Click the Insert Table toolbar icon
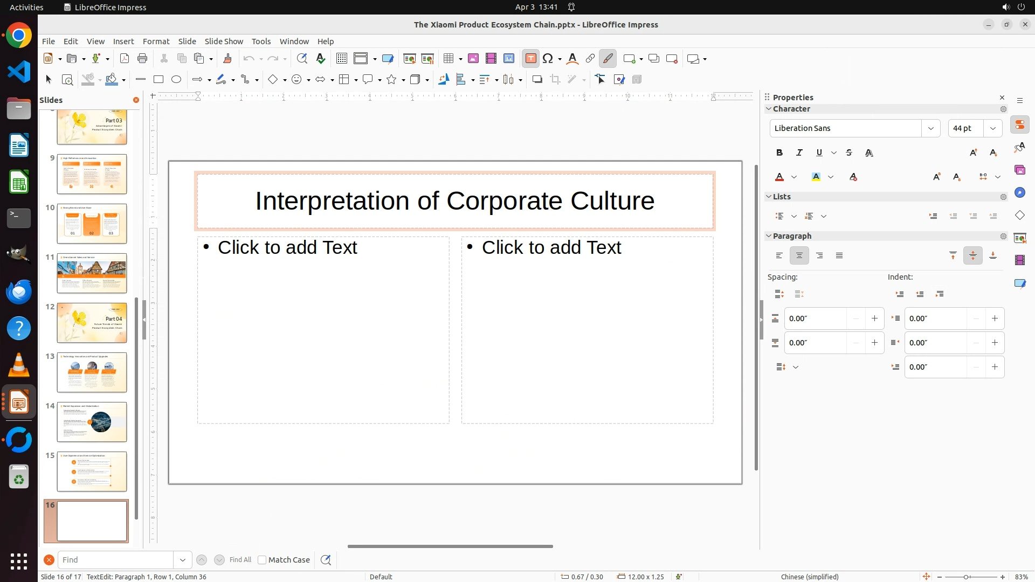This screenshot has height=582, width=1035. tap(448, 59)
